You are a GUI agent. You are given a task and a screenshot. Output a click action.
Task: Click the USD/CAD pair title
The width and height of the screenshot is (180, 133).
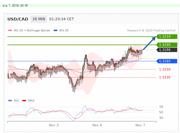(18, 19)
